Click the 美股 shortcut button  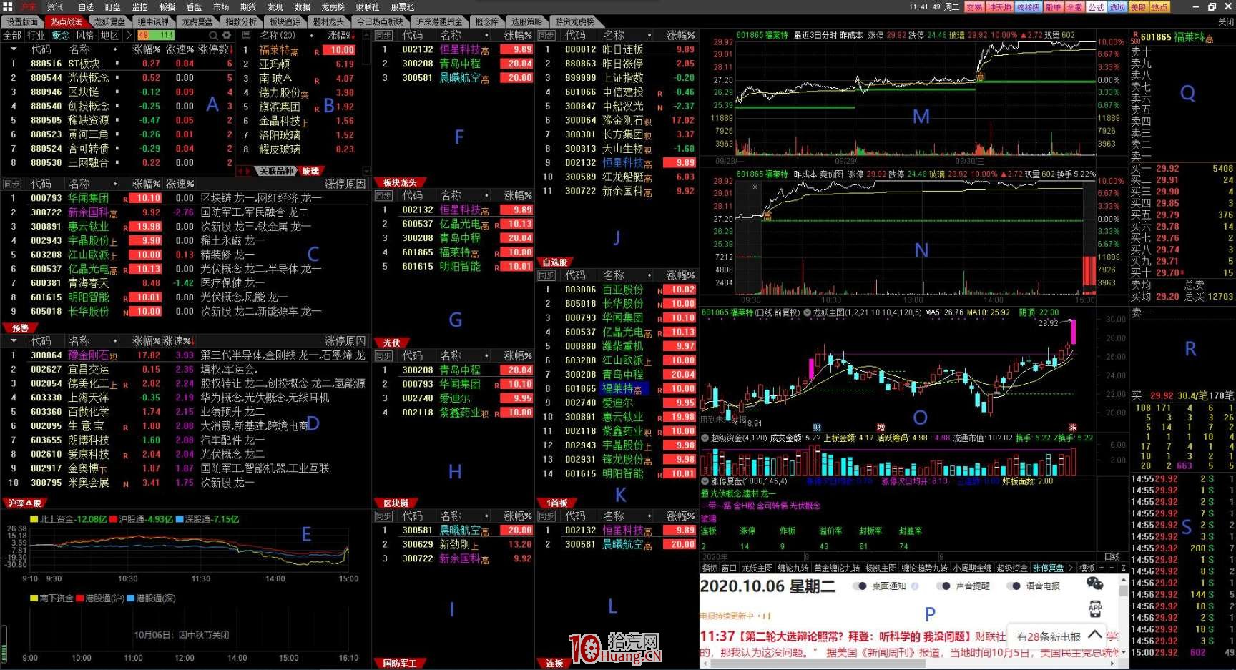pyautogui.click(x=1139, y=7)
